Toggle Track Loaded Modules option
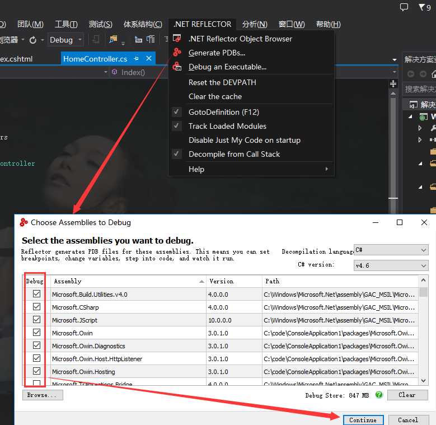The image size is (436, 425). pos(251,126)
